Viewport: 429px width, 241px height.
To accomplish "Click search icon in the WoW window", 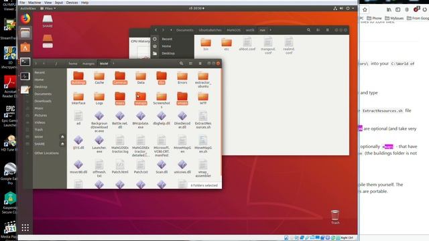I will click(x=181, y=64).
